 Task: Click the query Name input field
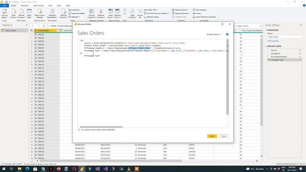[284, 37]
